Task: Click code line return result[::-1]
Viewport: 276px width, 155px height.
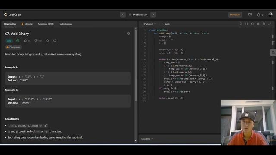Action: coord(171,98)
